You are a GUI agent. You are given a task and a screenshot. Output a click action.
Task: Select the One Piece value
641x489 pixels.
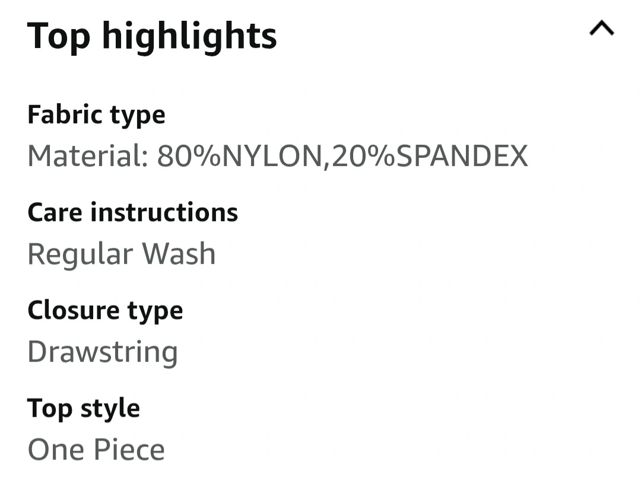click(96, 450)
